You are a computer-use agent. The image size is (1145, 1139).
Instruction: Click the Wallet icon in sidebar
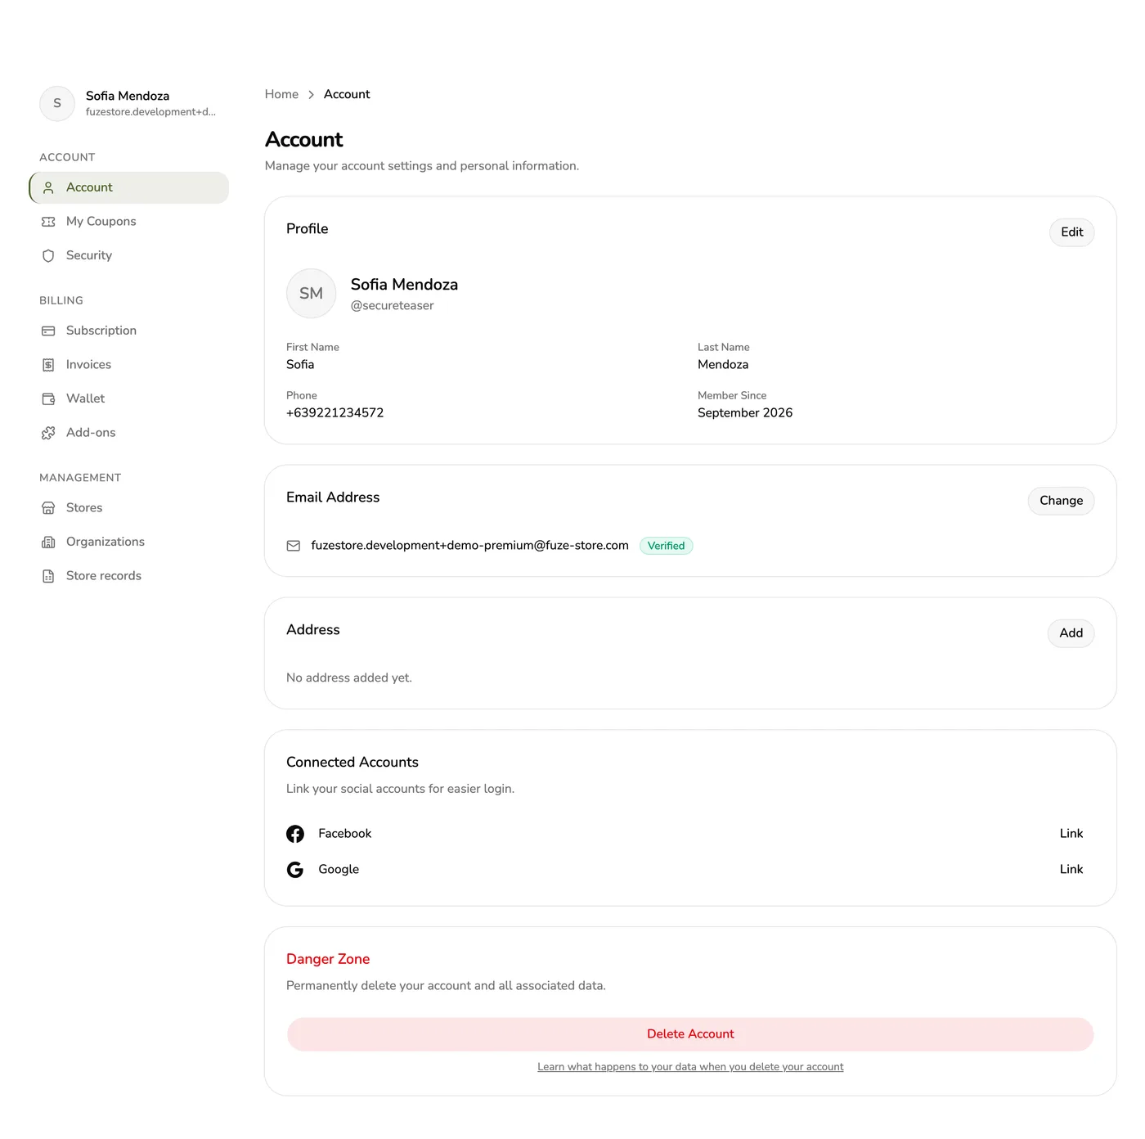tap(48, 398)
